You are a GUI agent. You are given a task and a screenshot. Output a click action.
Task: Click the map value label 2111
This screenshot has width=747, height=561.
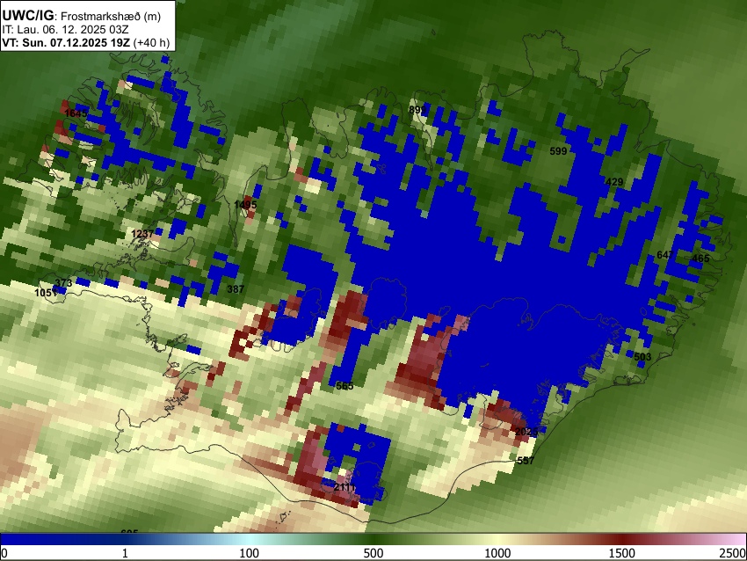point(344,488)
